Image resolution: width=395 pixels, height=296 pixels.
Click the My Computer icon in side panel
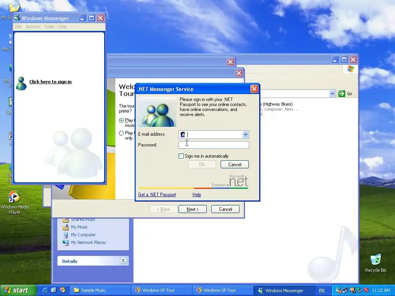point(66,235)
